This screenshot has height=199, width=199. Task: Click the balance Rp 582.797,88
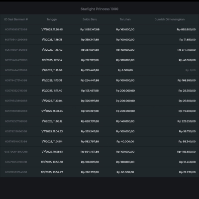tap(90, 141)
